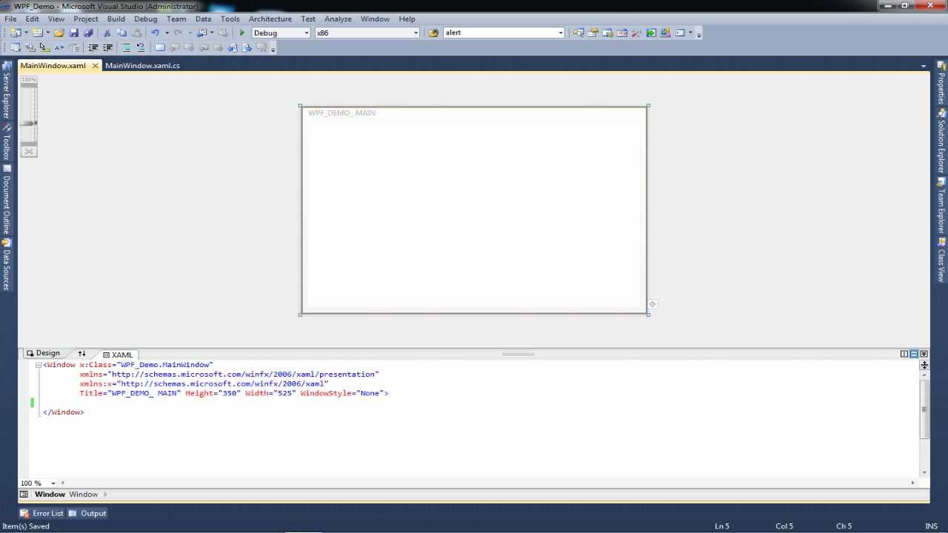Swap Design and XAML panes arrows
This screenshot has height=533, width=948.
(81, 354)
